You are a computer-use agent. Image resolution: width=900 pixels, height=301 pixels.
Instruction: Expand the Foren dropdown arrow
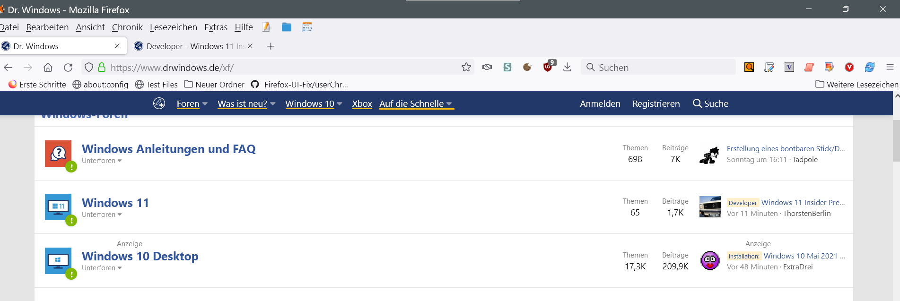205,104
